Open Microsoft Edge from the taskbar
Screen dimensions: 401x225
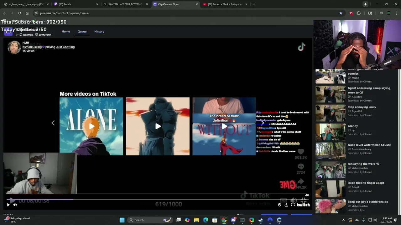coord(206,220)
